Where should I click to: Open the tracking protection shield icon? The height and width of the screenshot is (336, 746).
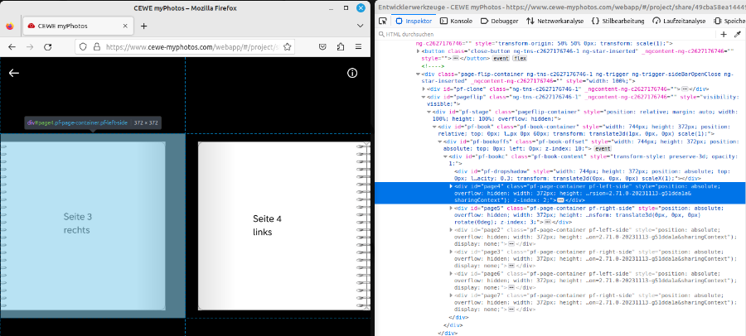(x=83, y=47)
